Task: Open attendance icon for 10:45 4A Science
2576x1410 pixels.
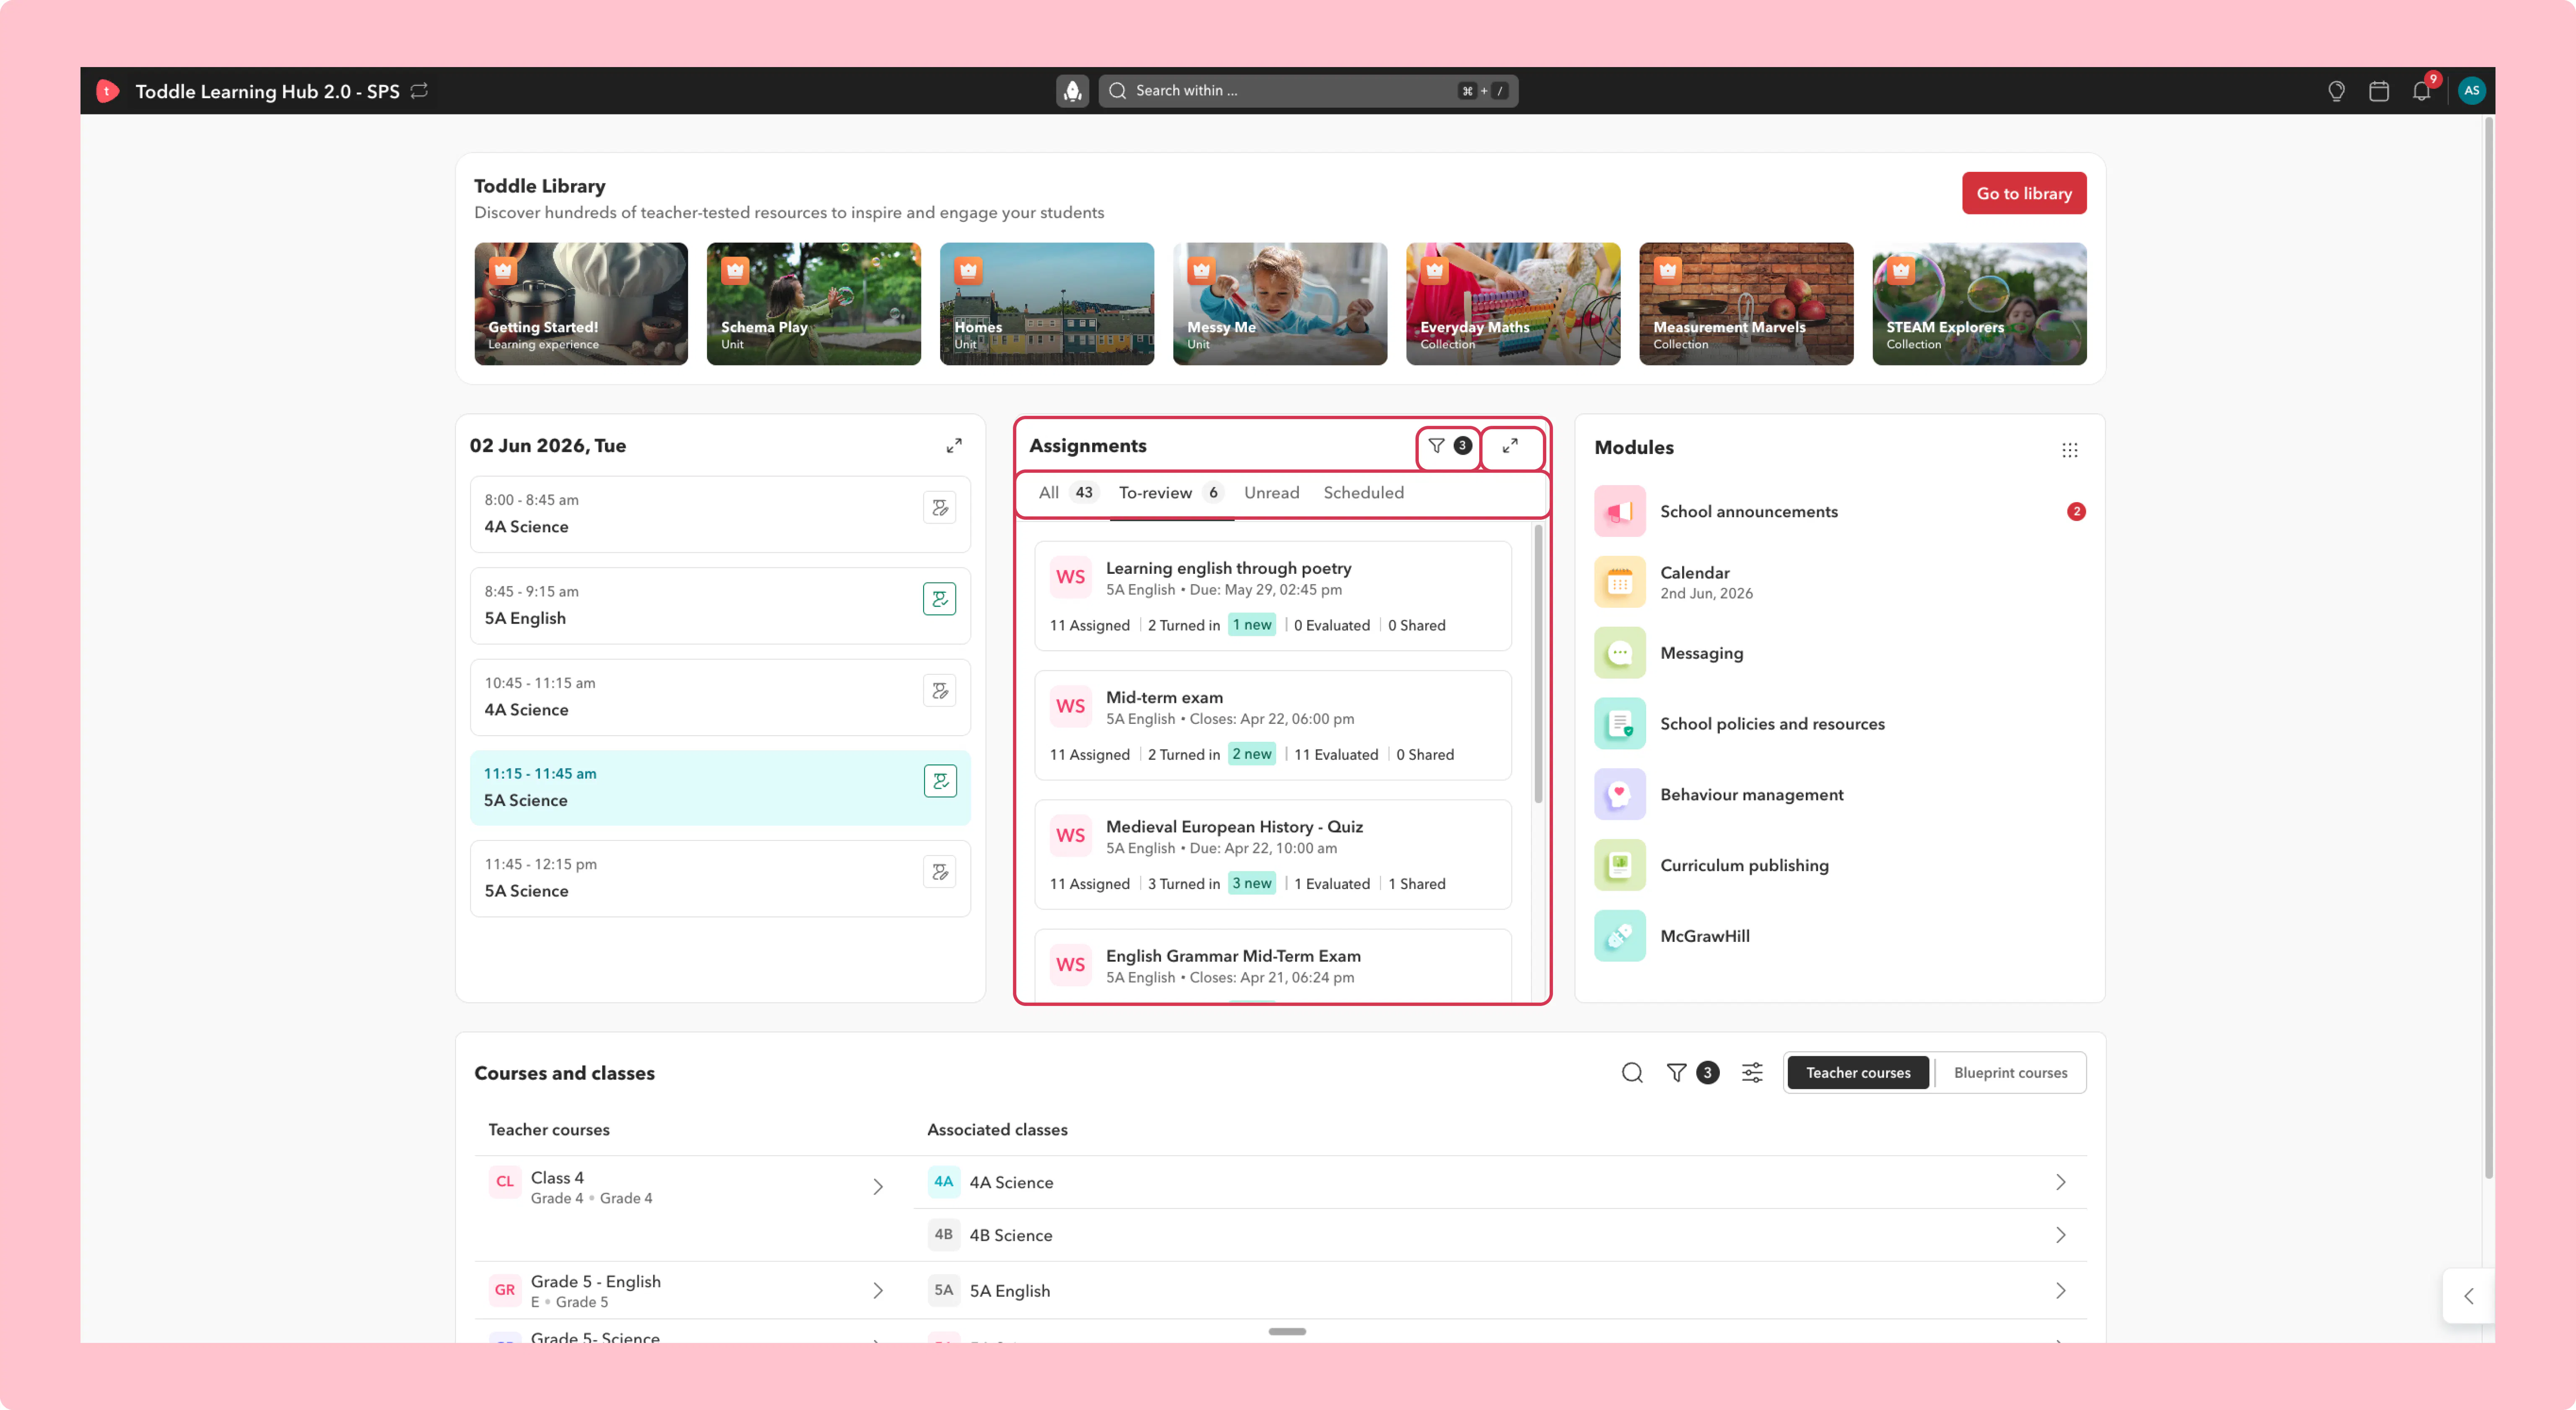Action: (939, 691)
